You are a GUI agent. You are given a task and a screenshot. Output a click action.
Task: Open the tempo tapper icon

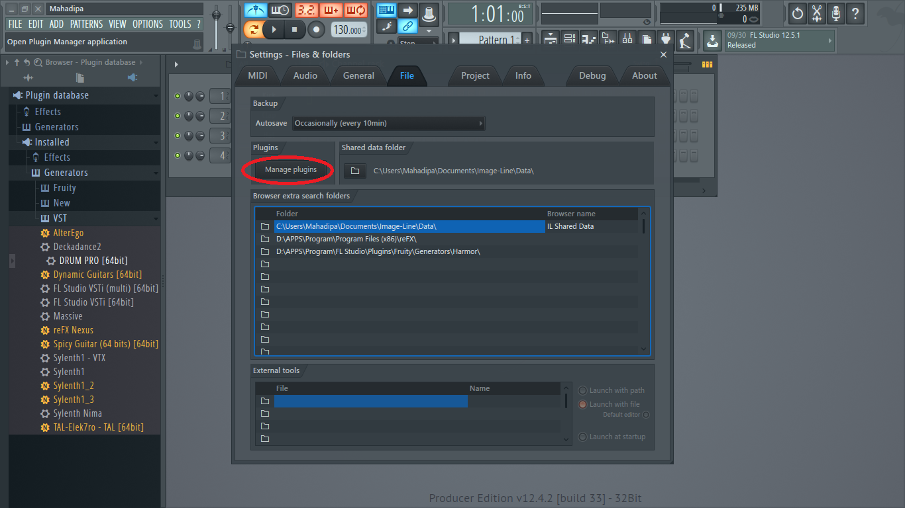pos(684,40)
